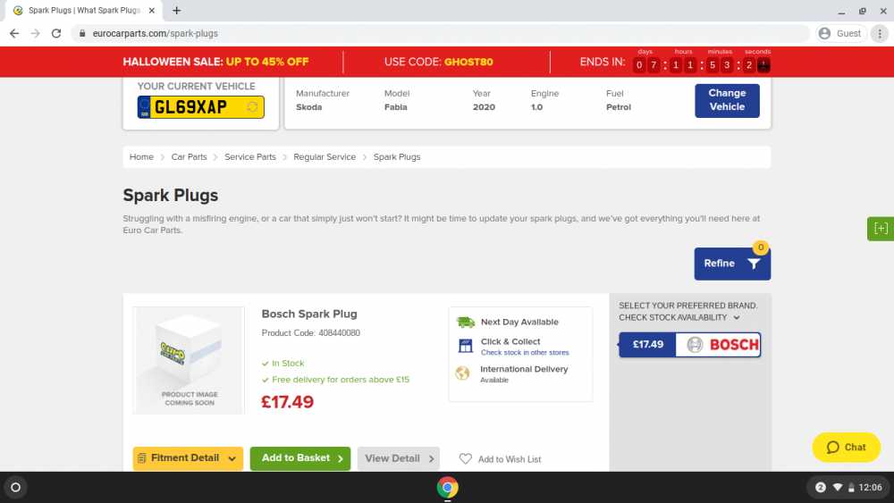The width and height of the screenshot is (894, 503).
Task: Open the yellow Chat button
Action: coord(846,448)
